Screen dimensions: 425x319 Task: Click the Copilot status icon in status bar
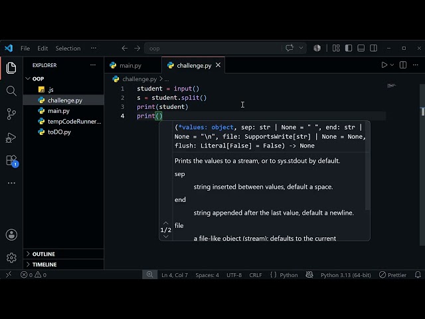pyautogui.click(x=309, y=274)
